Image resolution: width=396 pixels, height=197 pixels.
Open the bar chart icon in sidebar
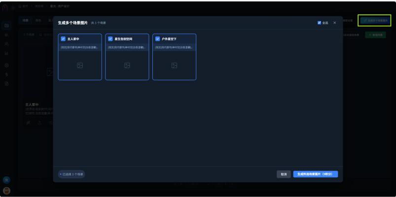pyautogui.click(x=6, y=53)
